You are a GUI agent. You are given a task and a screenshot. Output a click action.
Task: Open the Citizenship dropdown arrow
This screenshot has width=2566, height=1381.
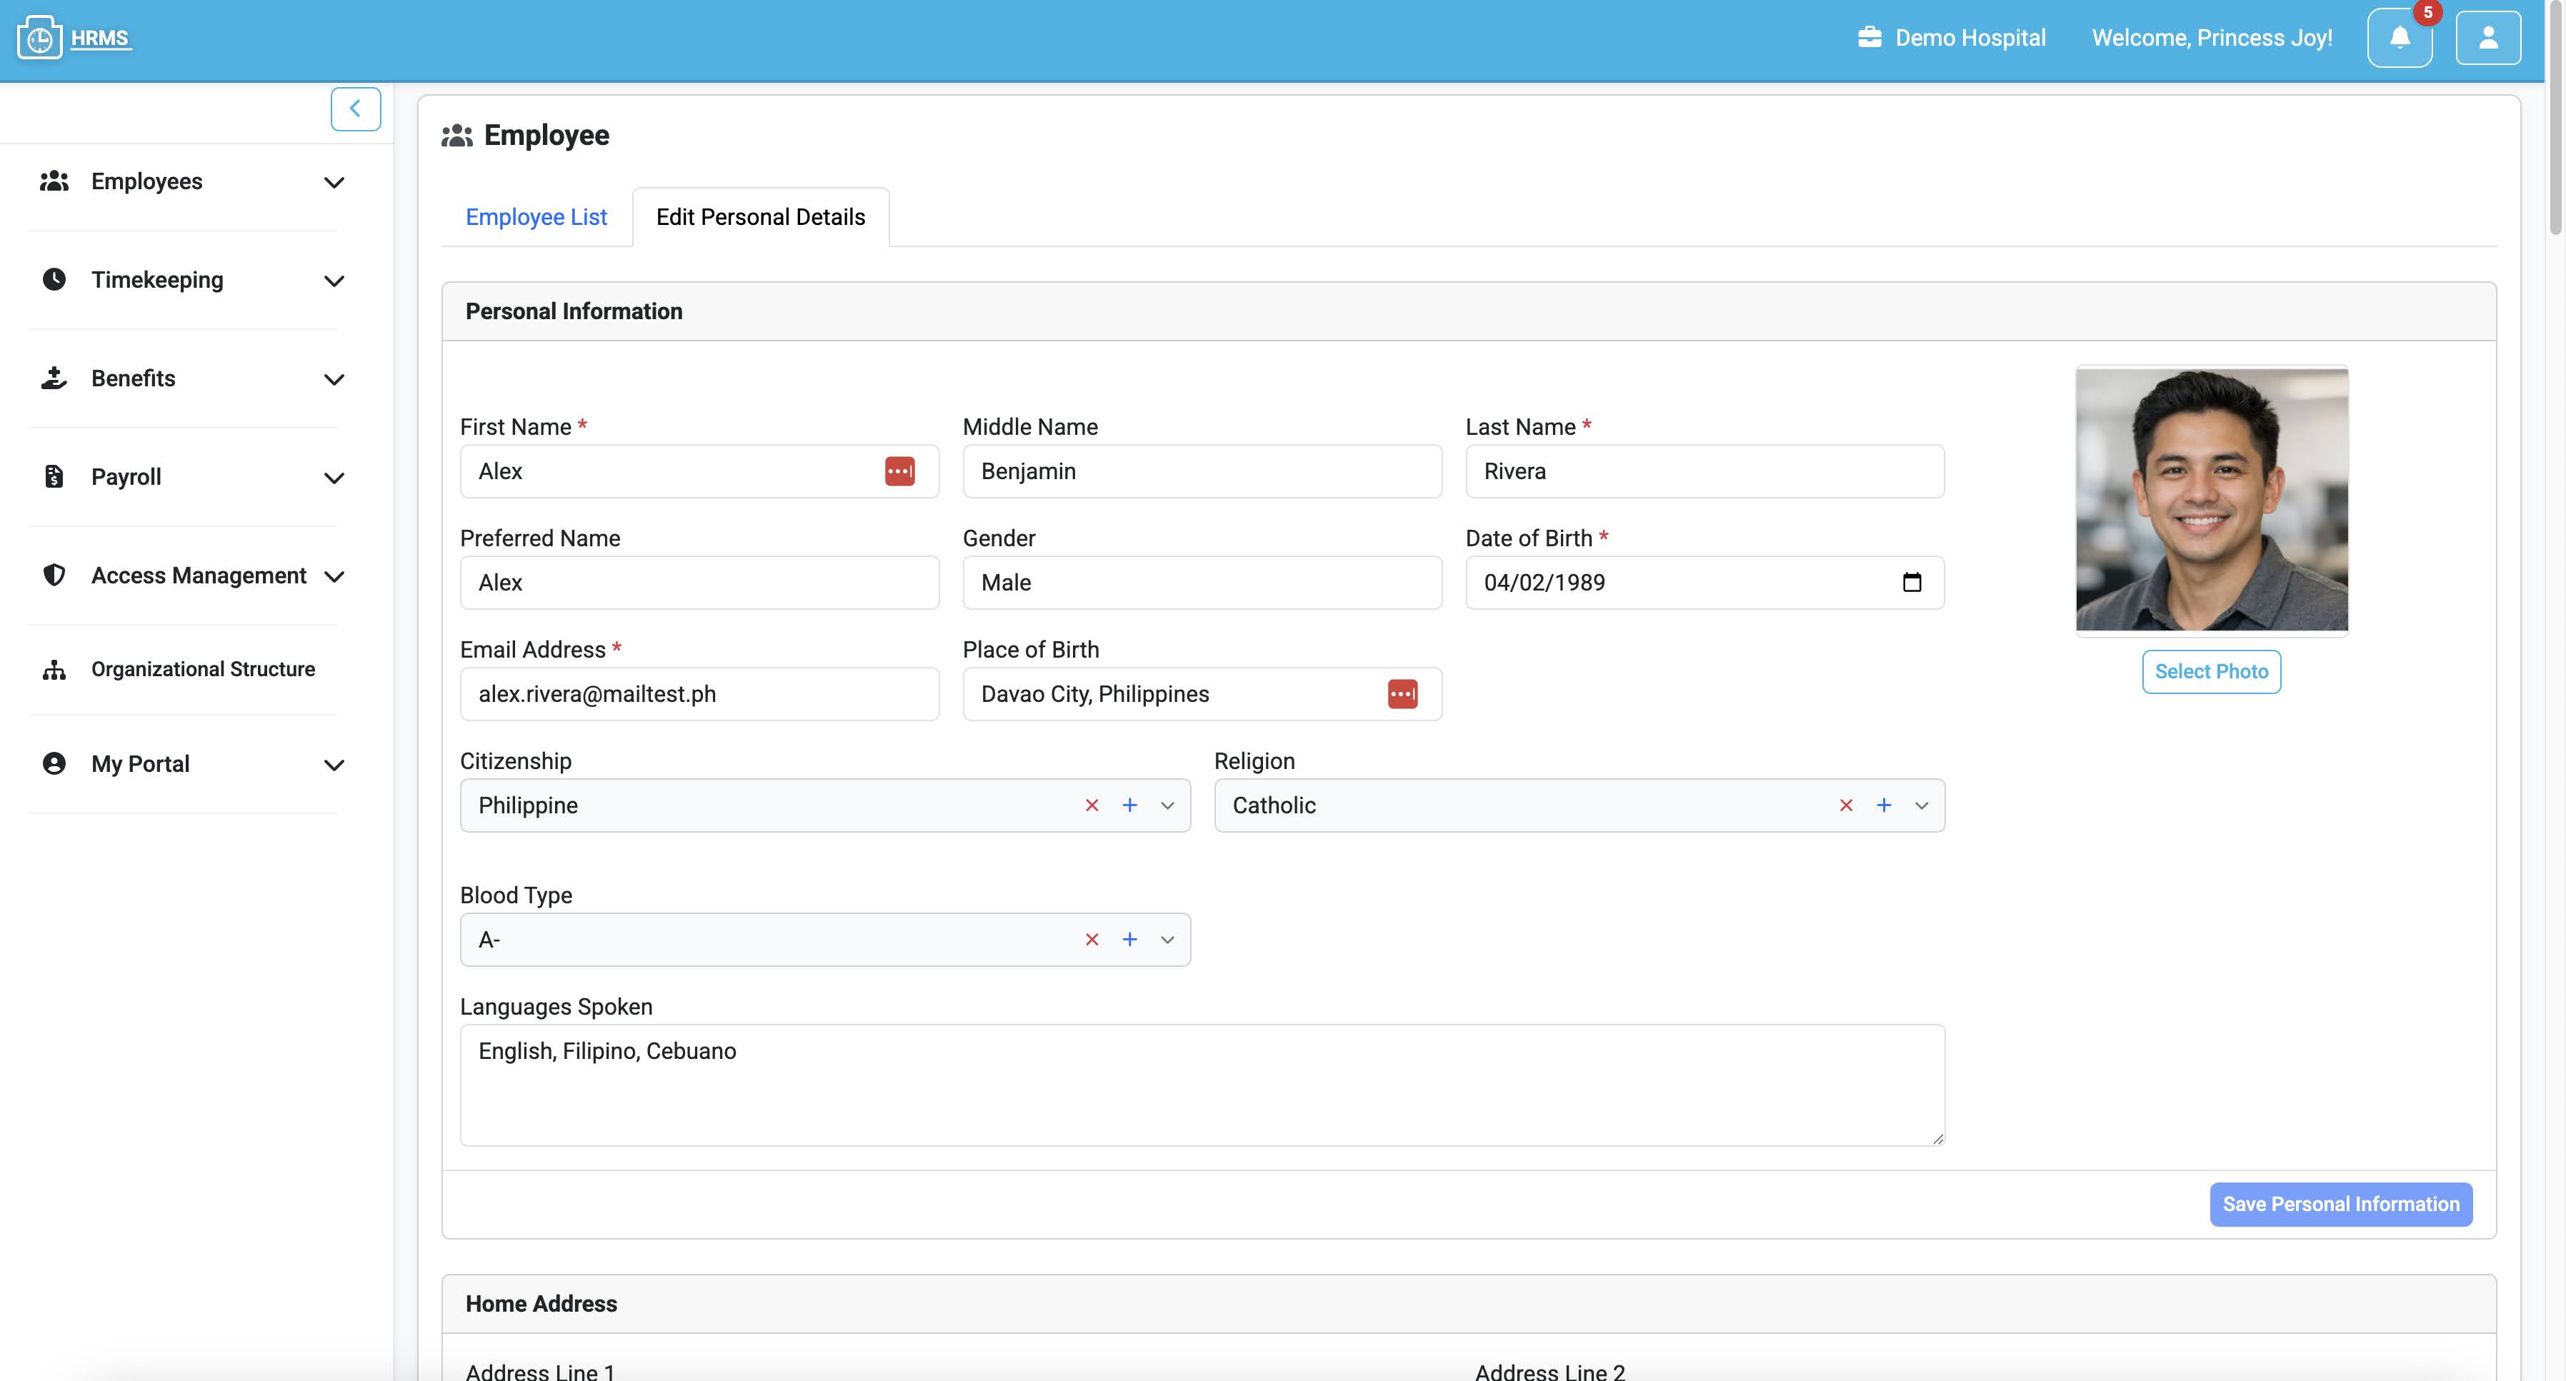pos(1167,805)
